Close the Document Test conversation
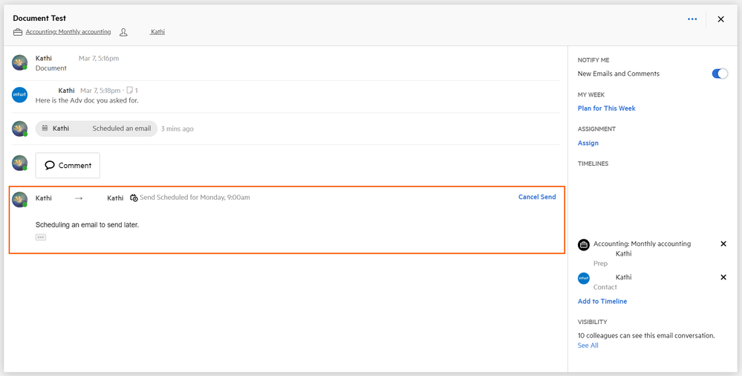The width and height of the screenshot is (742, 376). pyautogui.click(x=720, y=19)
